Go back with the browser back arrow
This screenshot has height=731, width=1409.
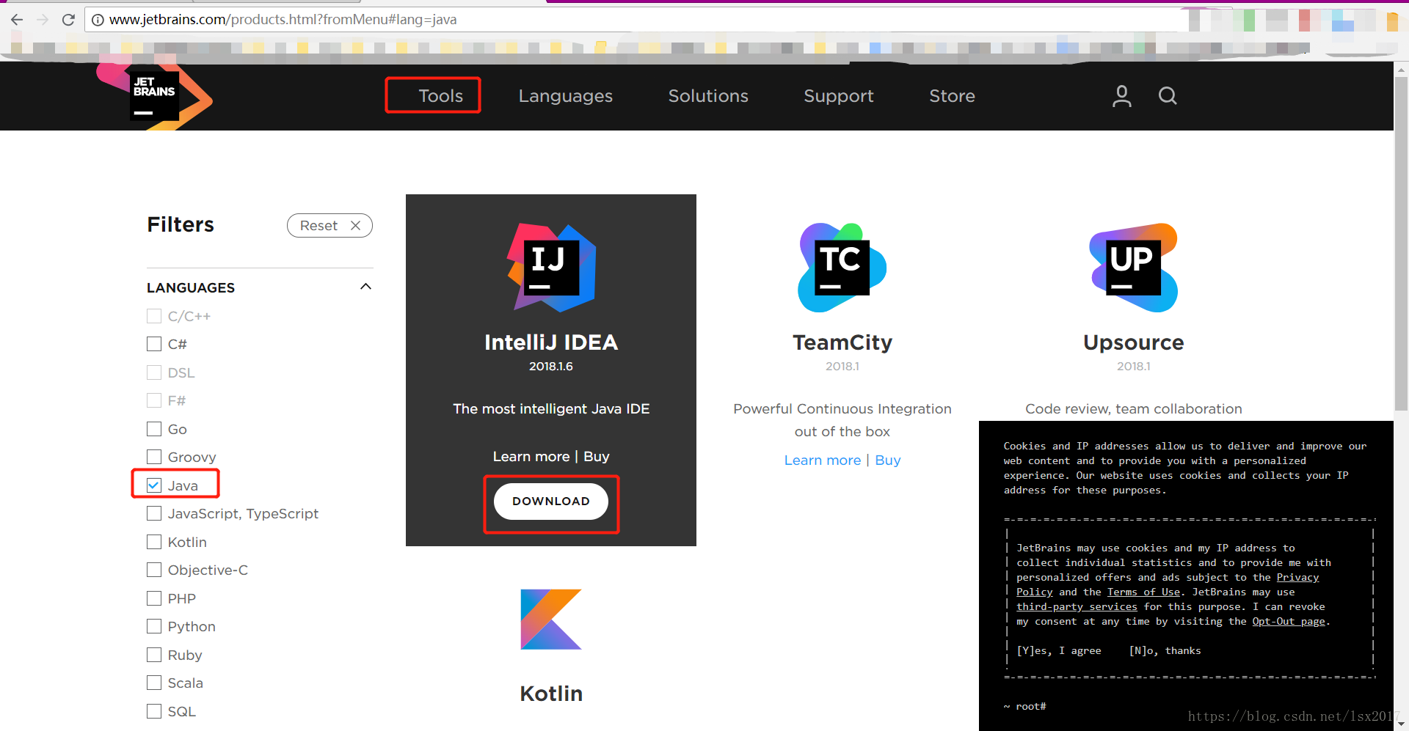click(x=17, y=20)
